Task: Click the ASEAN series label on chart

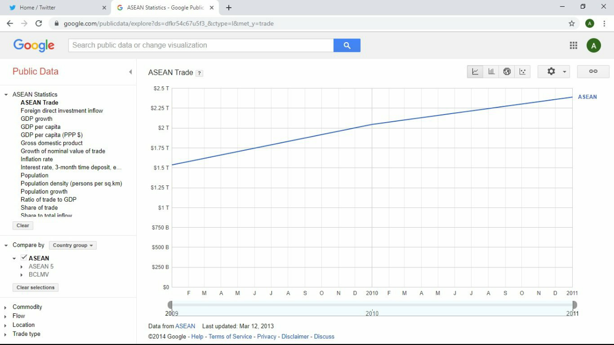Action: coord(587,97)
